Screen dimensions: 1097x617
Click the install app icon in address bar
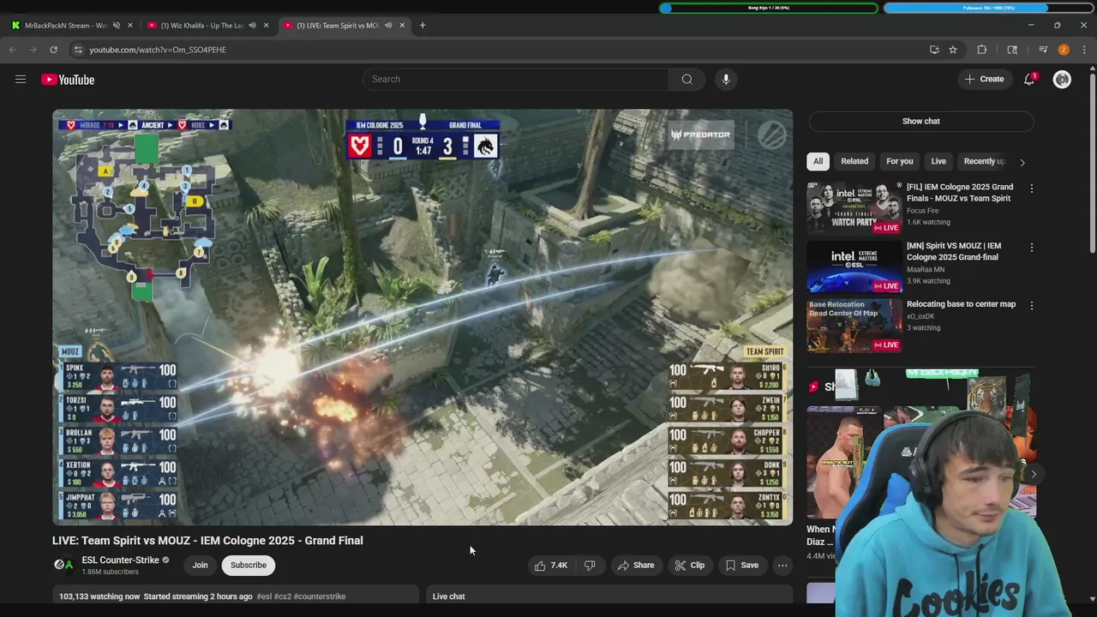click(x=934, y=50)
